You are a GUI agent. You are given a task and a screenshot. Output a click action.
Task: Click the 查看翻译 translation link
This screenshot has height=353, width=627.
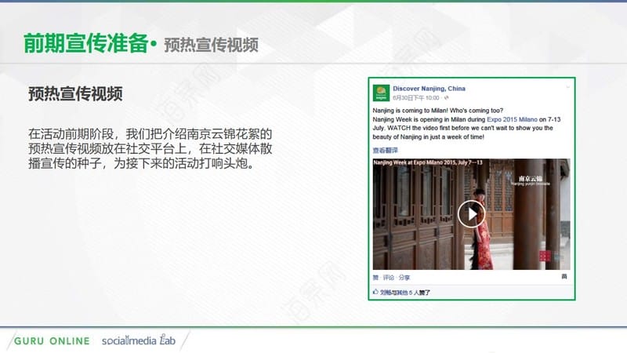(385, 151)
